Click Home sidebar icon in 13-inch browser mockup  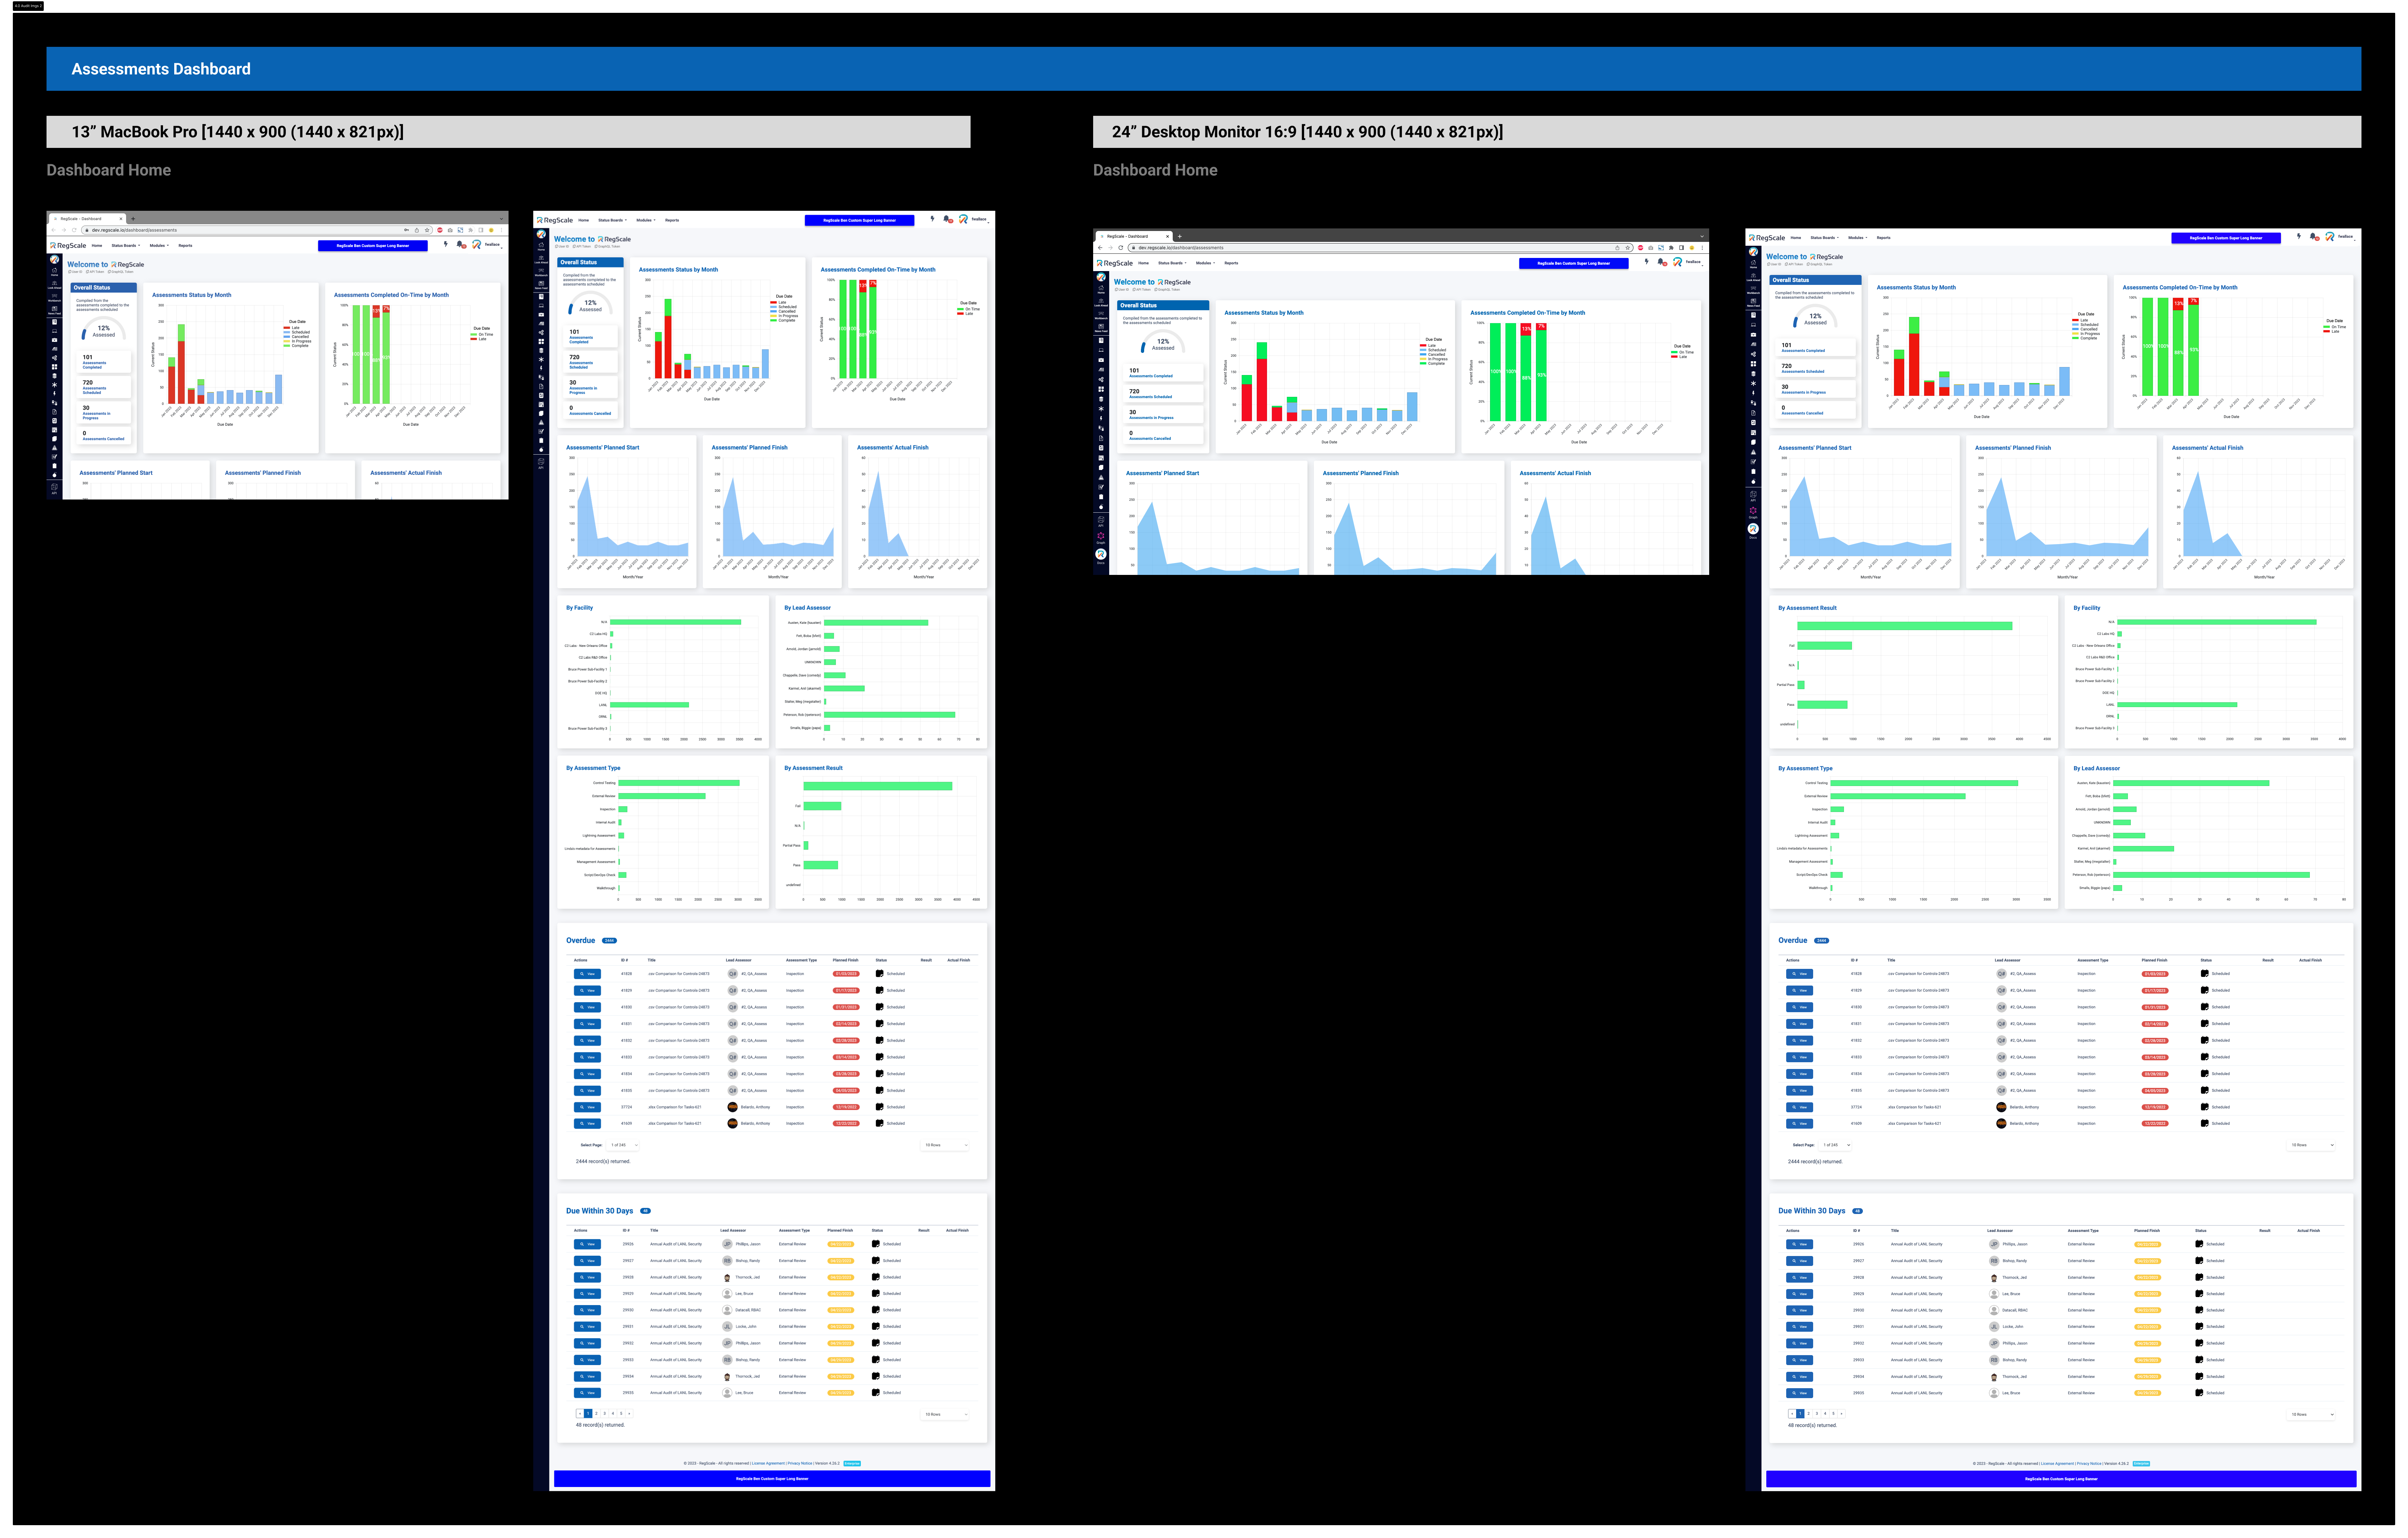coord(55,272)
